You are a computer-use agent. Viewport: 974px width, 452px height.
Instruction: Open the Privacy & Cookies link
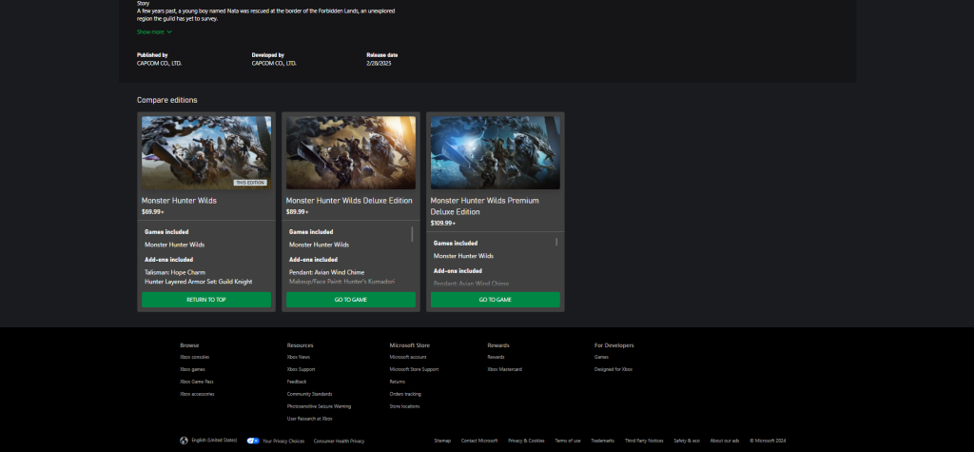tap(526, 441)
